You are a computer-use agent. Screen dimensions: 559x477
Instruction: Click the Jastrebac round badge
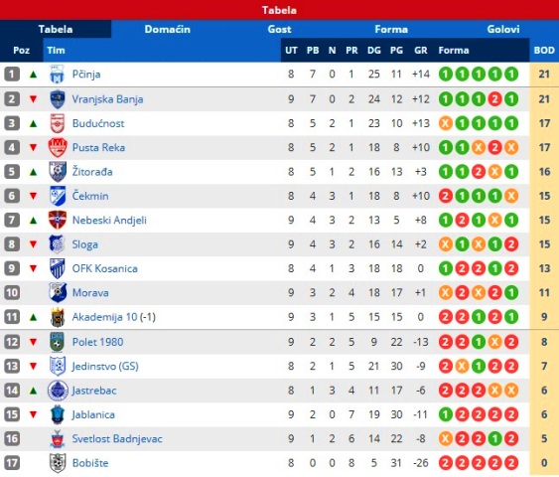point(58,391)
